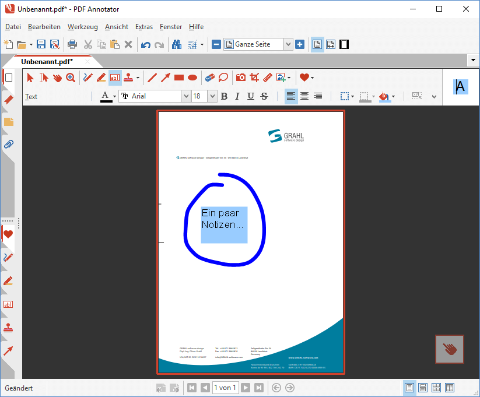480x397 pixels.
Task: Toggle bold text formatting
Action: [224, 96]
